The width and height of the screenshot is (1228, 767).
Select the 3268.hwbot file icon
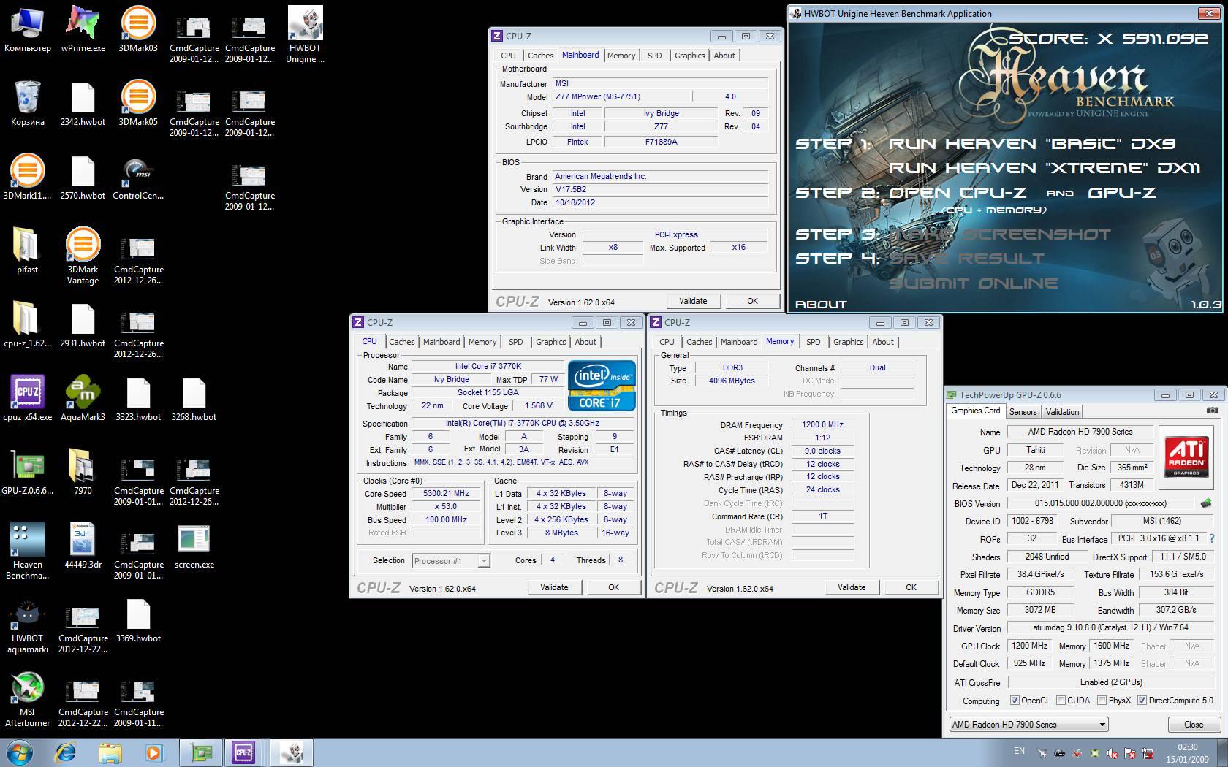point(194,398)
